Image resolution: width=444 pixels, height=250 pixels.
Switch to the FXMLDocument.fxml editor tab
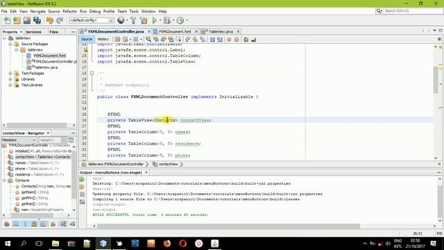pyautogui.click(x=175, y=31)
